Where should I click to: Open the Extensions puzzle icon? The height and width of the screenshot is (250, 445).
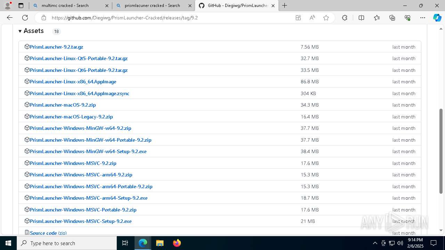click(x=345, y=18)
